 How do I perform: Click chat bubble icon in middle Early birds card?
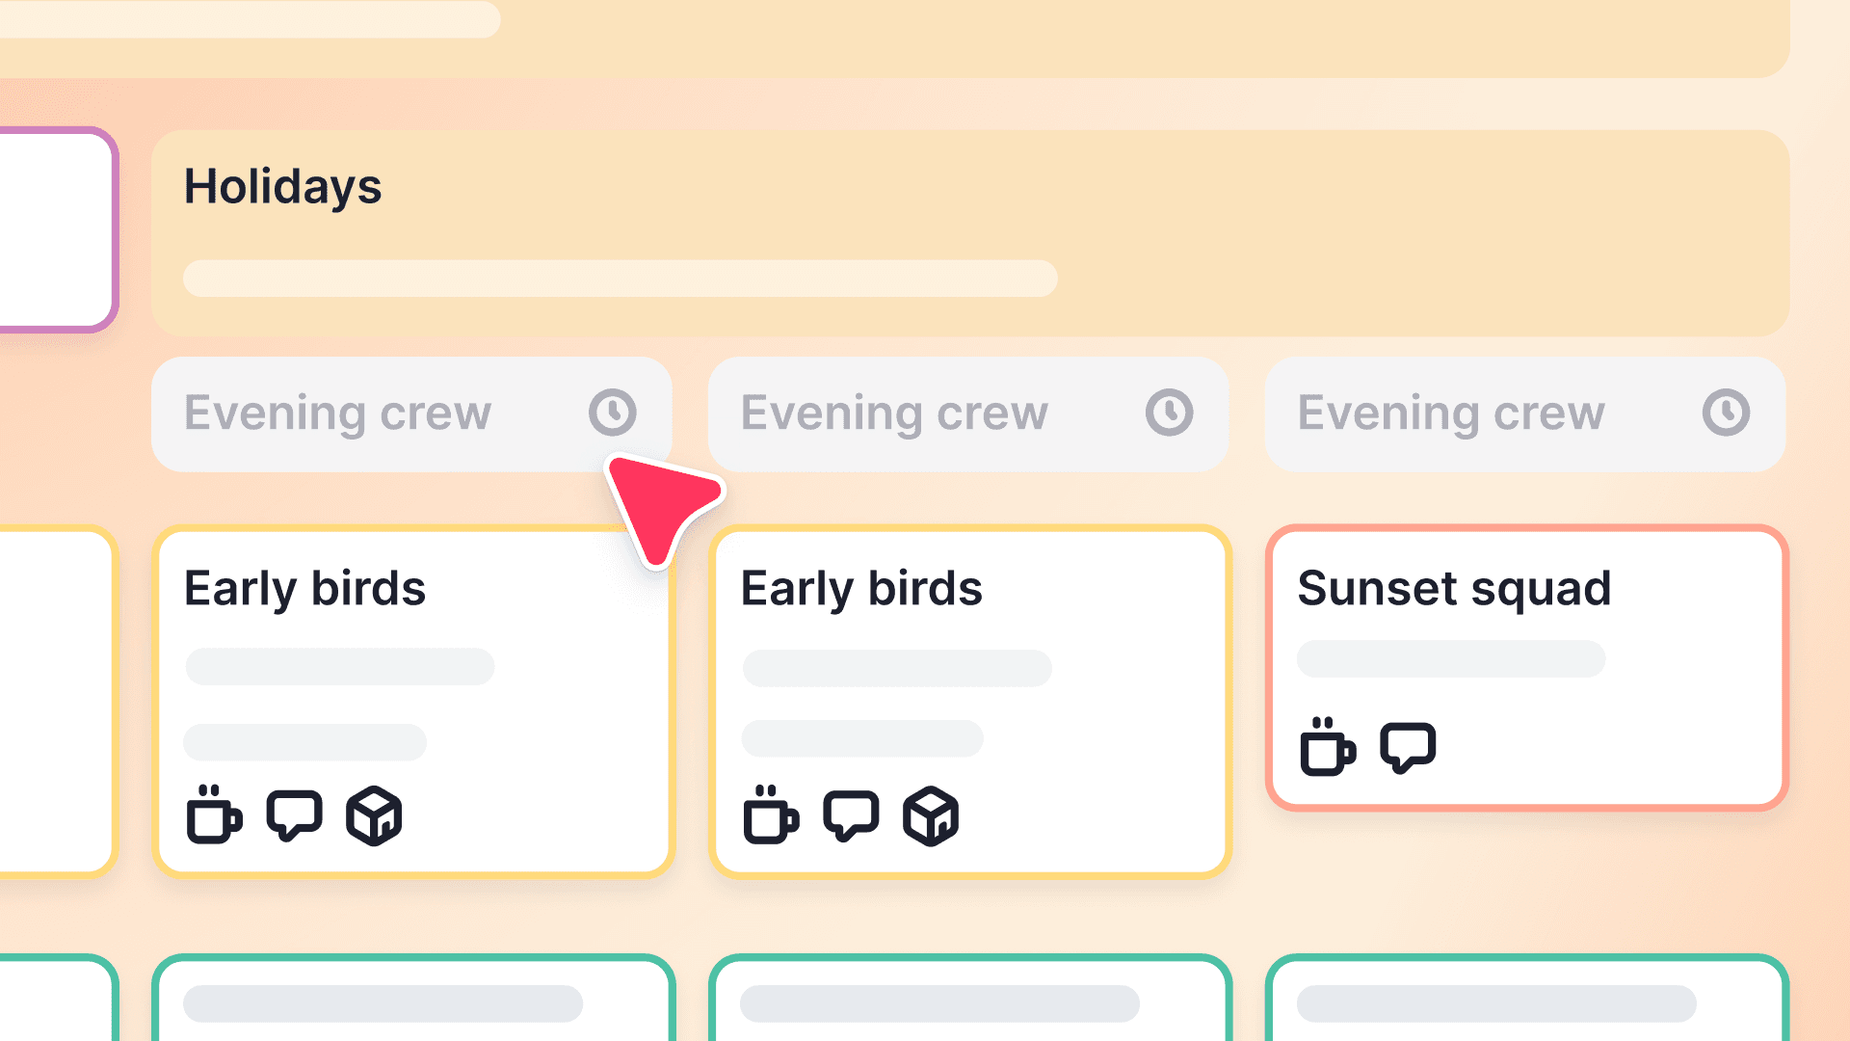(851, 815)
